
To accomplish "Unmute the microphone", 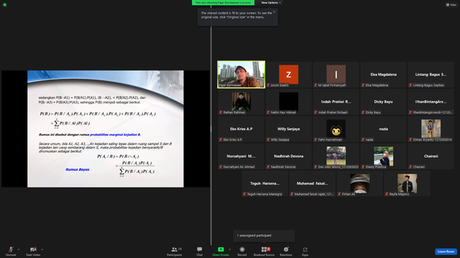I will [x=11, y=251].
